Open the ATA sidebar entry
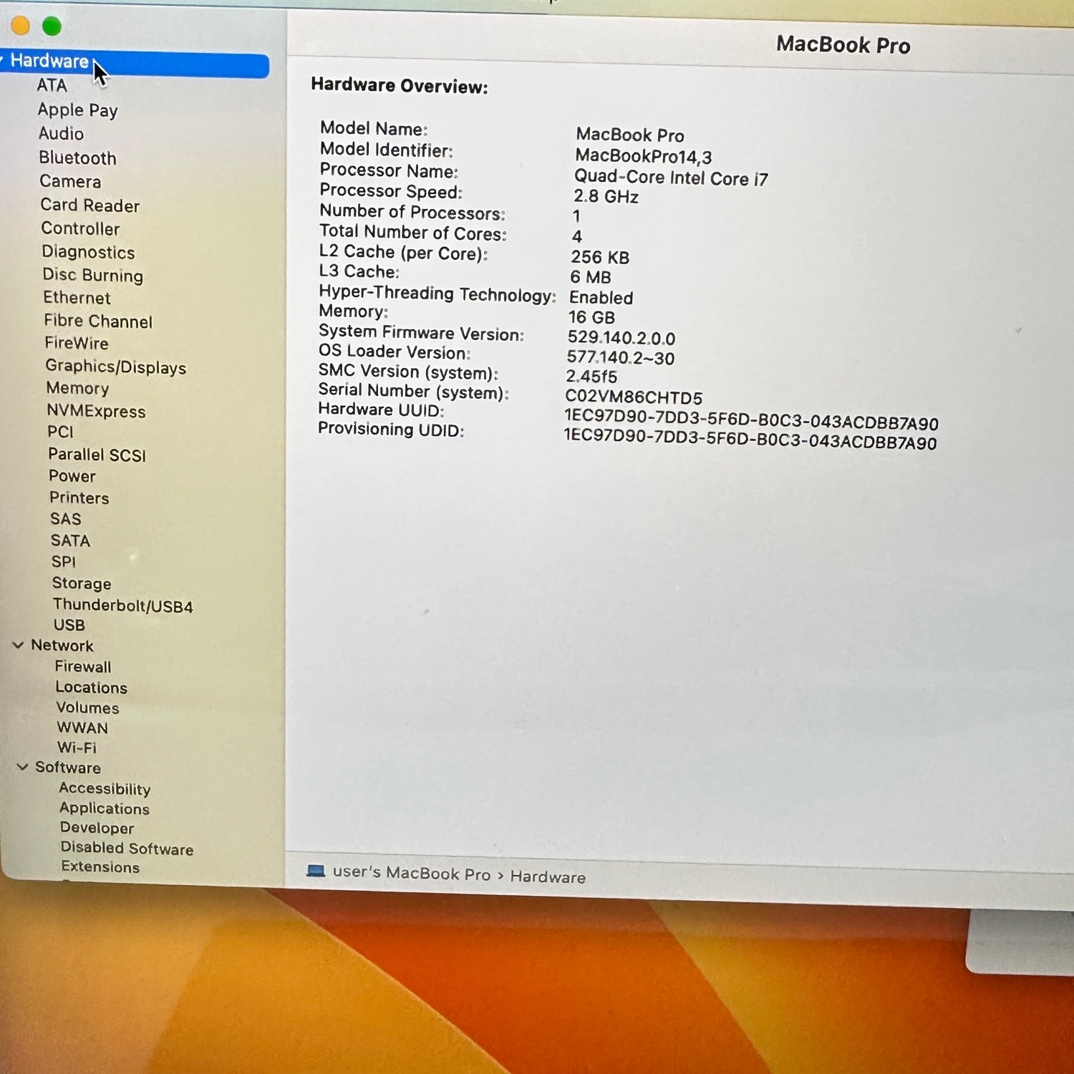The width and height of the screenshot is (1074, 1074). [x=52, y=85]
